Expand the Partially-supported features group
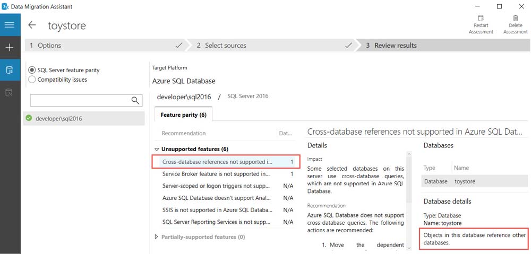The image size is (531, 254). coord(157,237)
